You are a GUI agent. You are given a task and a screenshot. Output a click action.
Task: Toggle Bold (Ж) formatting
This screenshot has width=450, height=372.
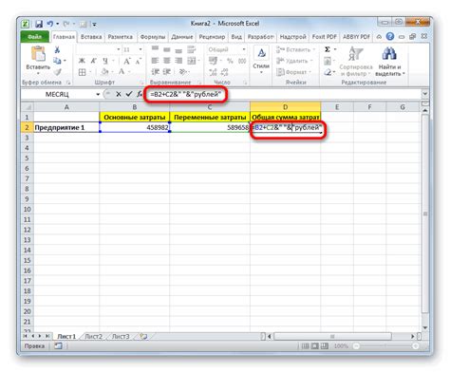click(x=82, y=61)
